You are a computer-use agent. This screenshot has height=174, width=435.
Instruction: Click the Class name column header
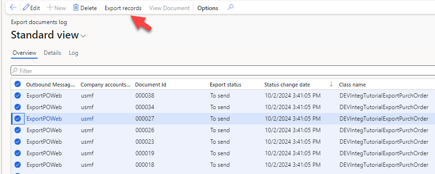click(353, 85)
